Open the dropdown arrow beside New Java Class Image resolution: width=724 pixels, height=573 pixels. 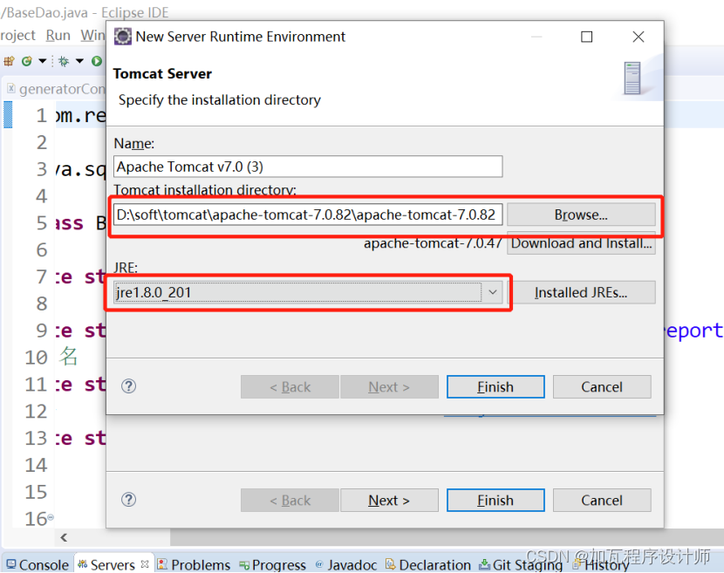click(42, 60)
